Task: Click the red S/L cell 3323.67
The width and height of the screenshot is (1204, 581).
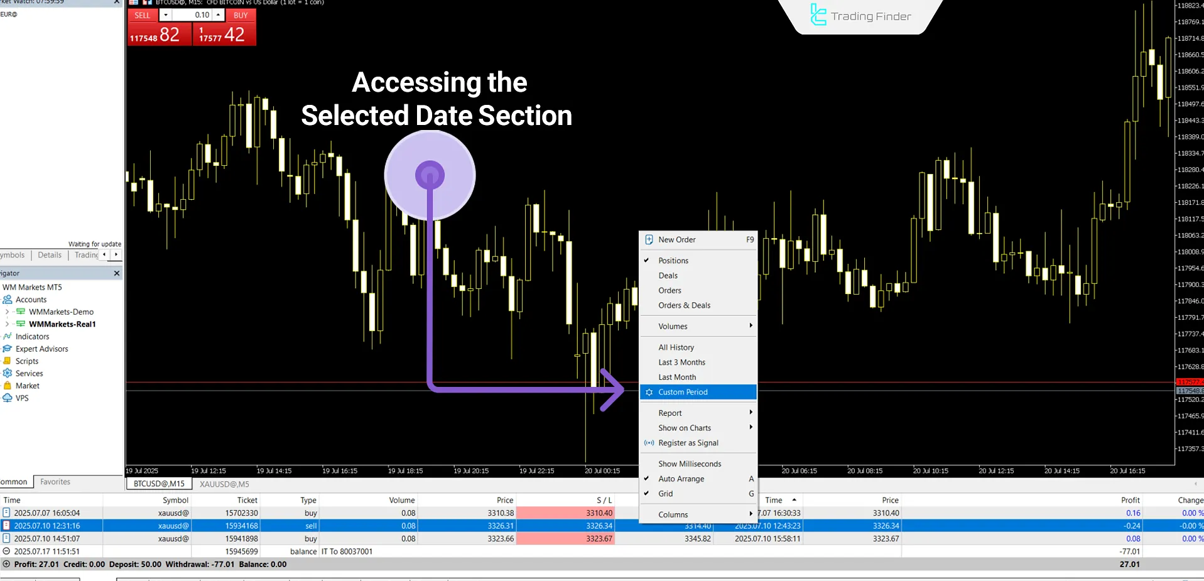Action: click(565, 538)
